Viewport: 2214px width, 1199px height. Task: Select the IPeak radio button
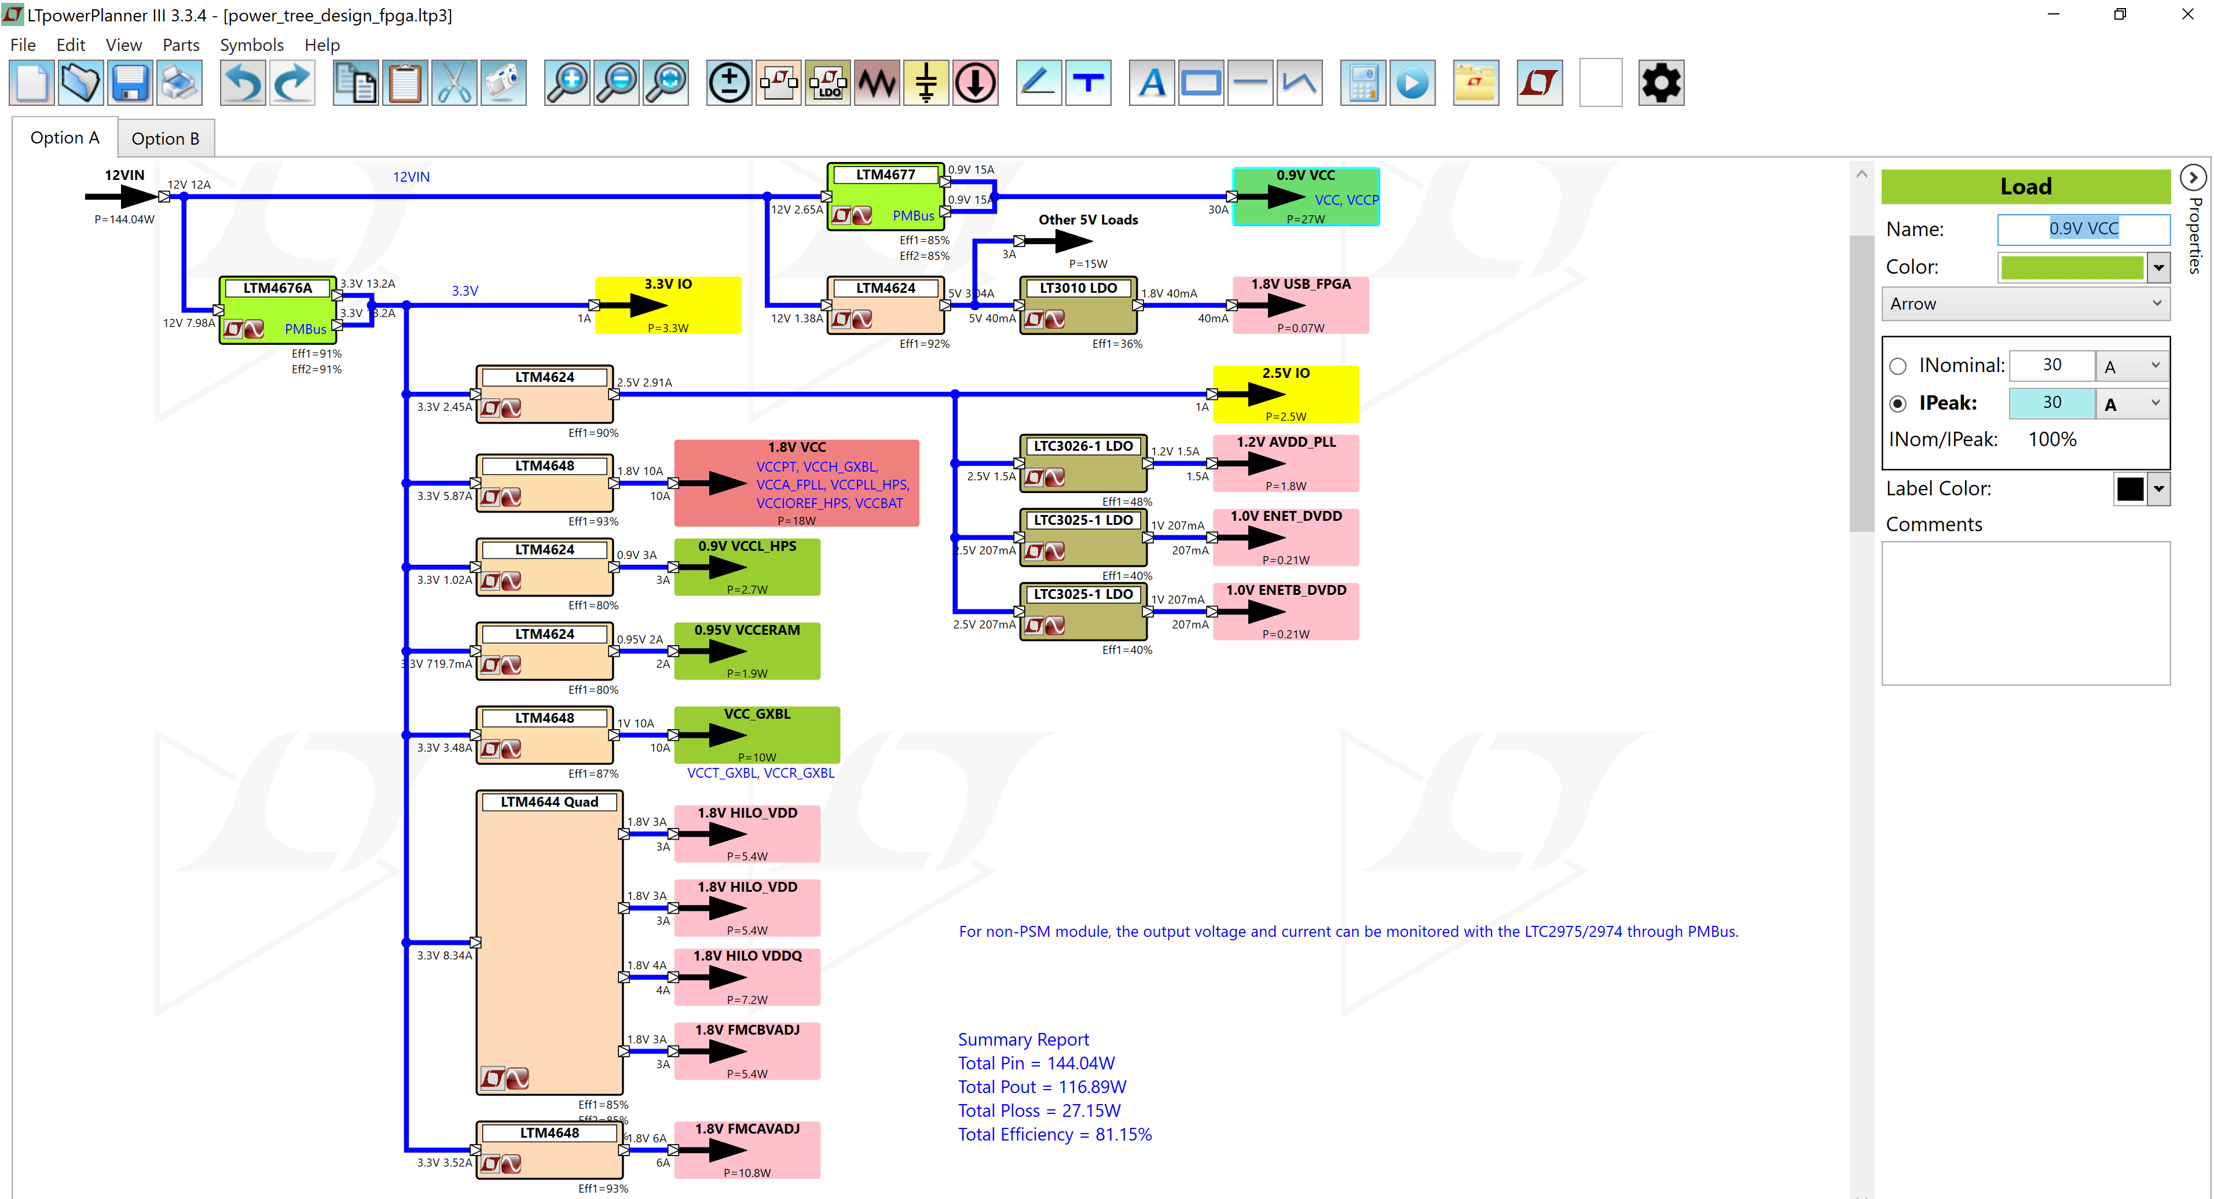[1900, 403]
